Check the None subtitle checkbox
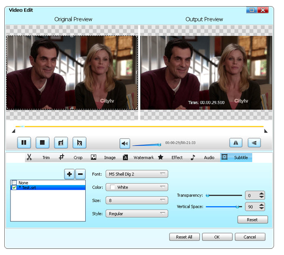Image resolution: width=284 pixels, height=255 pixels. click(14, 183)
